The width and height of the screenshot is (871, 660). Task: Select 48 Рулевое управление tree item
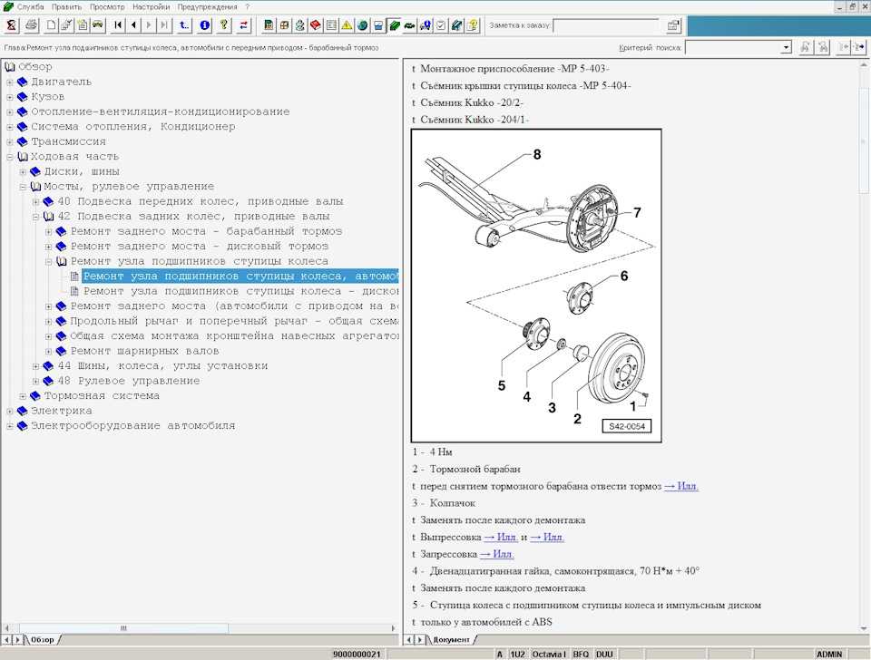tap(129, 381)
